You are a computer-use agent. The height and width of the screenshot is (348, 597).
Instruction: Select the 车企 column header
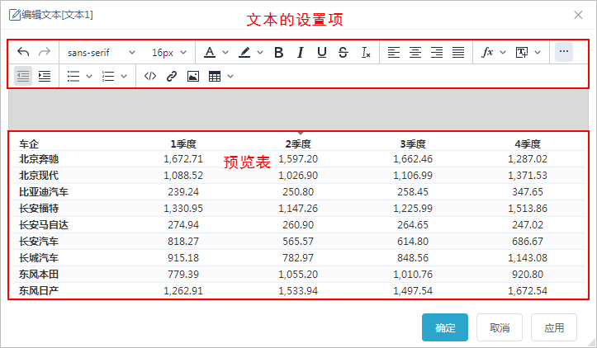[x=29, y=143]
